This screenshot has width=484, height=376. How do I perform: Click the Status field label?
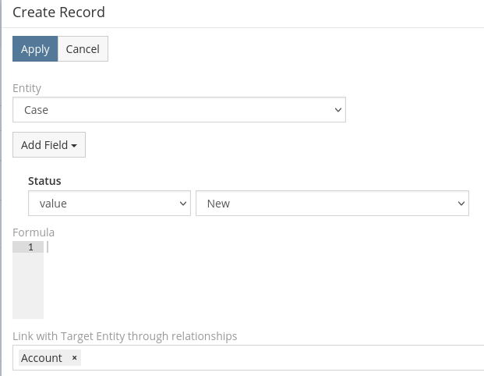[x=44, y=181]
